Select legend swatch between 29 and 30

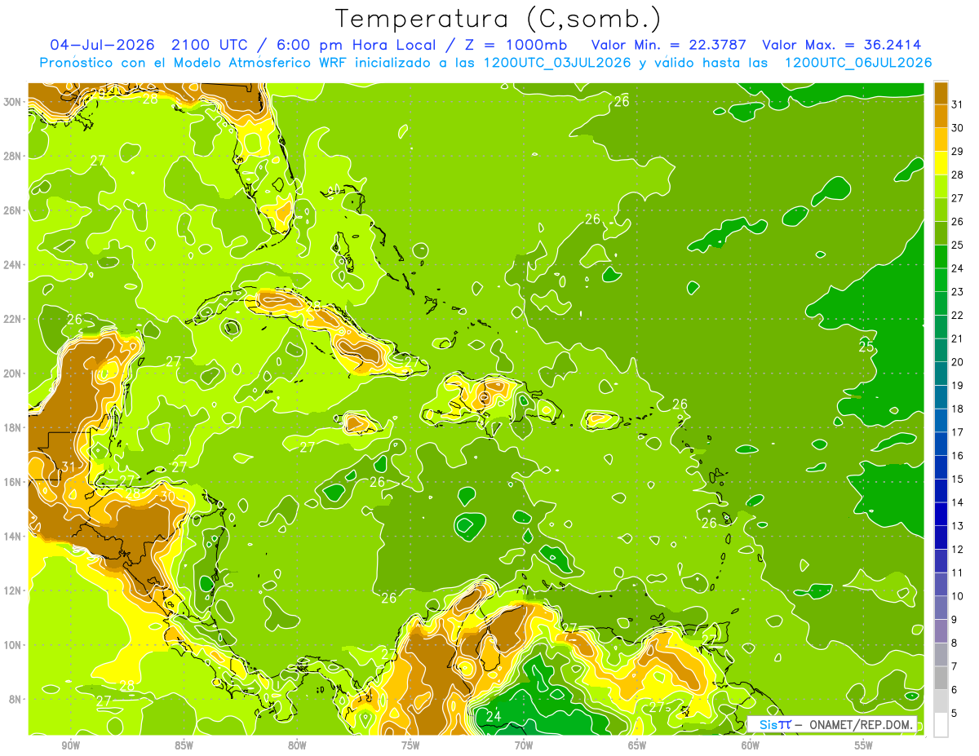(x=941, y=139)
